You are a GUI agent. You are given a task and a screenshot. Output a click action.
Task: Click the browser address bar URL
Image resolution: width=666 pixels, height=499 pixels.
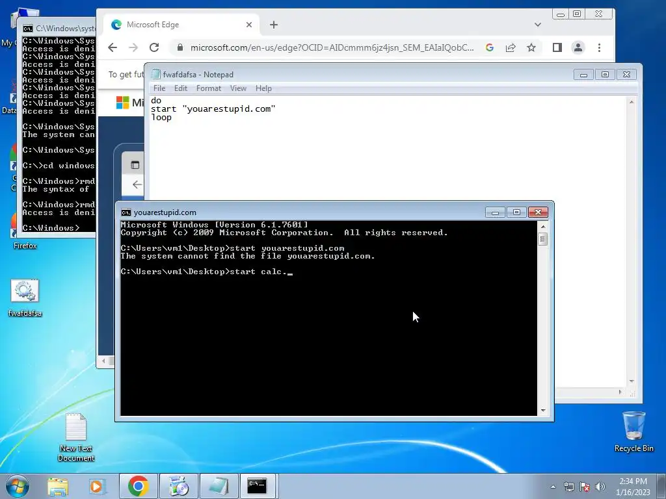pos(332,47)
